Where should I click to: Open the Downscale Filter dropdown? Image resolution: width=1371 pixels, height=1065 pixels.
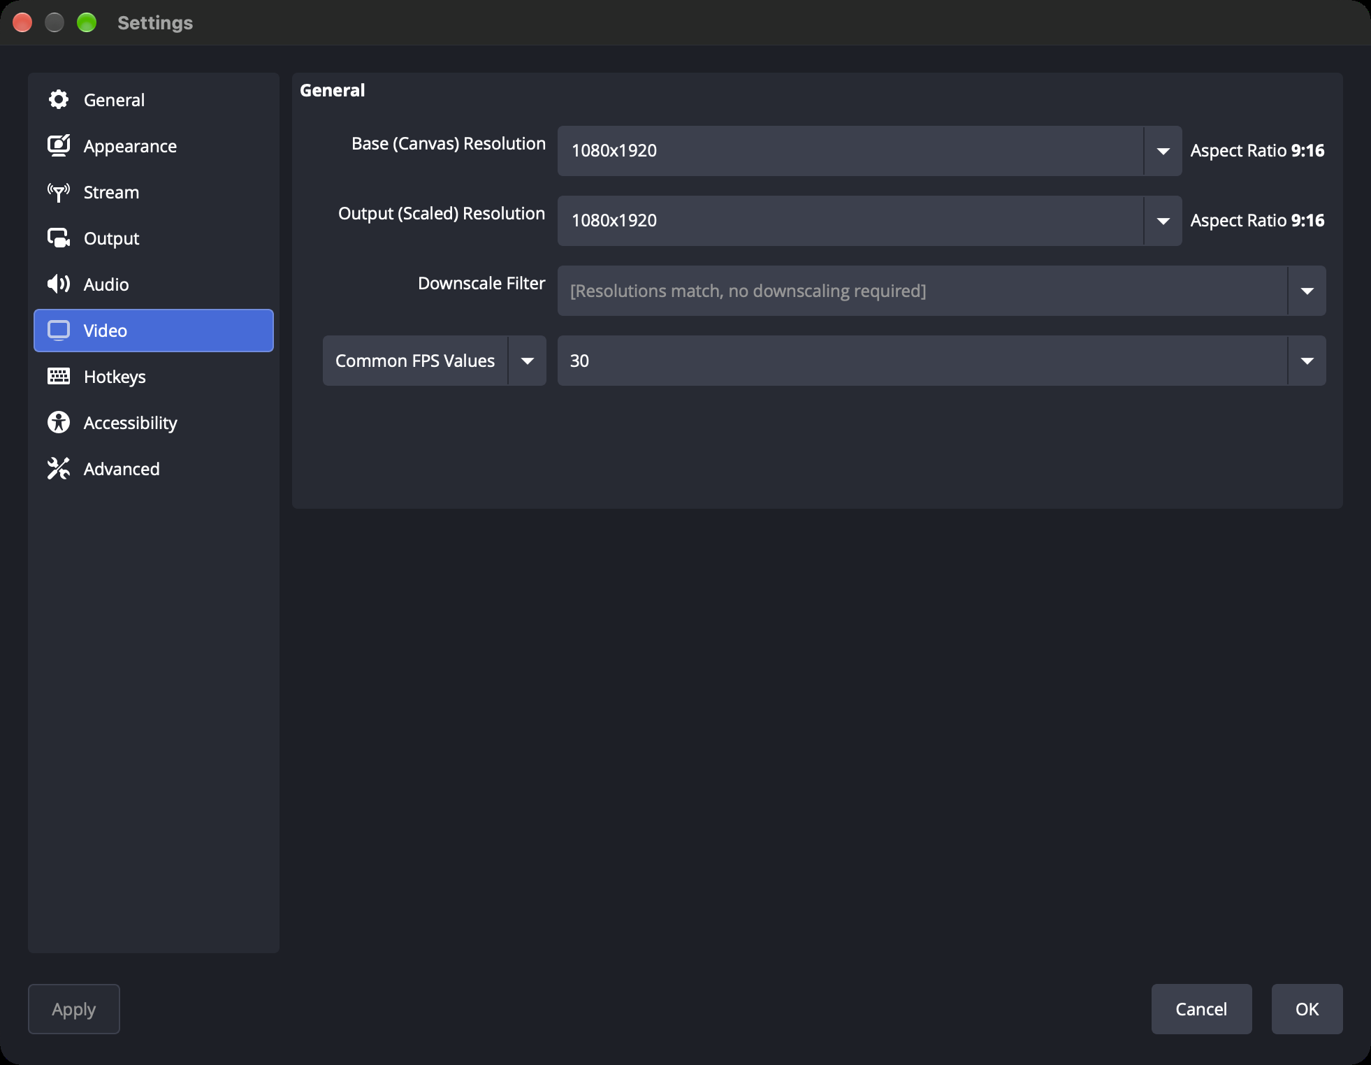pos(942,291)
